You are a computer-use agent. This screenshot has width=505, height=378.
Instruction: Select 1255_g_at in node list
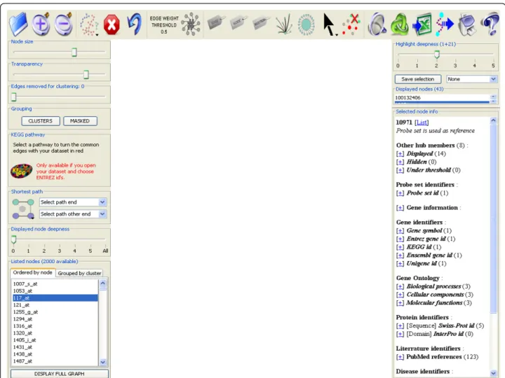point(55,311)
